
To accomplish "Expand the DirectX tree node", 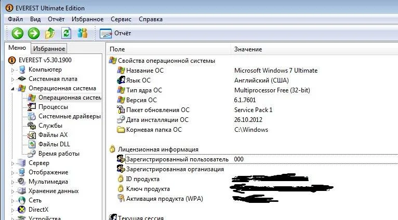I will click(12, 210).
